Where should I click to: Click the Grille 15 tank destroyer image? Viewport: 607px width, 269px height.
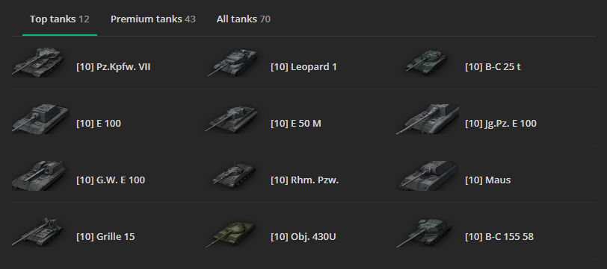coord(37,232)
